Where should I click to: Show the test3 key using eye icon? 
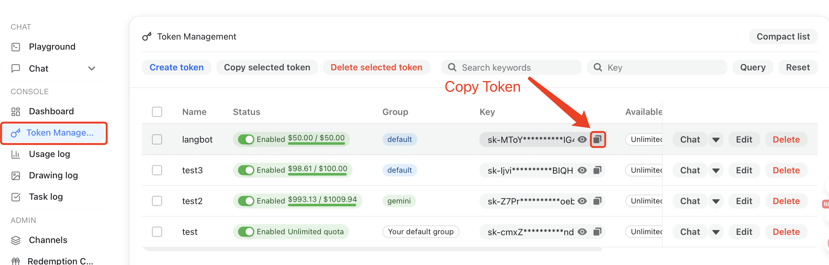click(582, 170)
